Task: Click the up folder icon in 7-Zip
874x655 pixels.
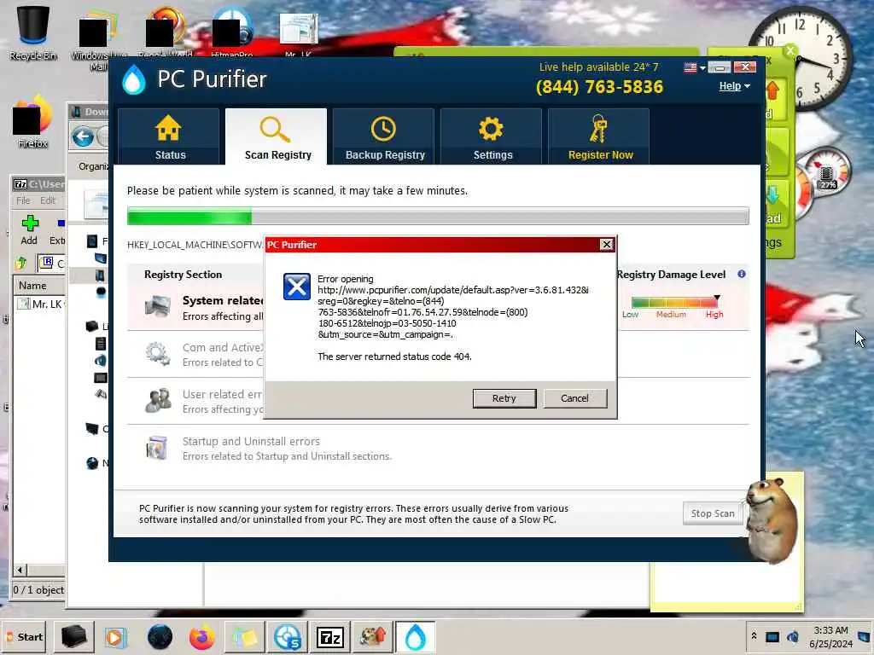Action: click(21, 263)
